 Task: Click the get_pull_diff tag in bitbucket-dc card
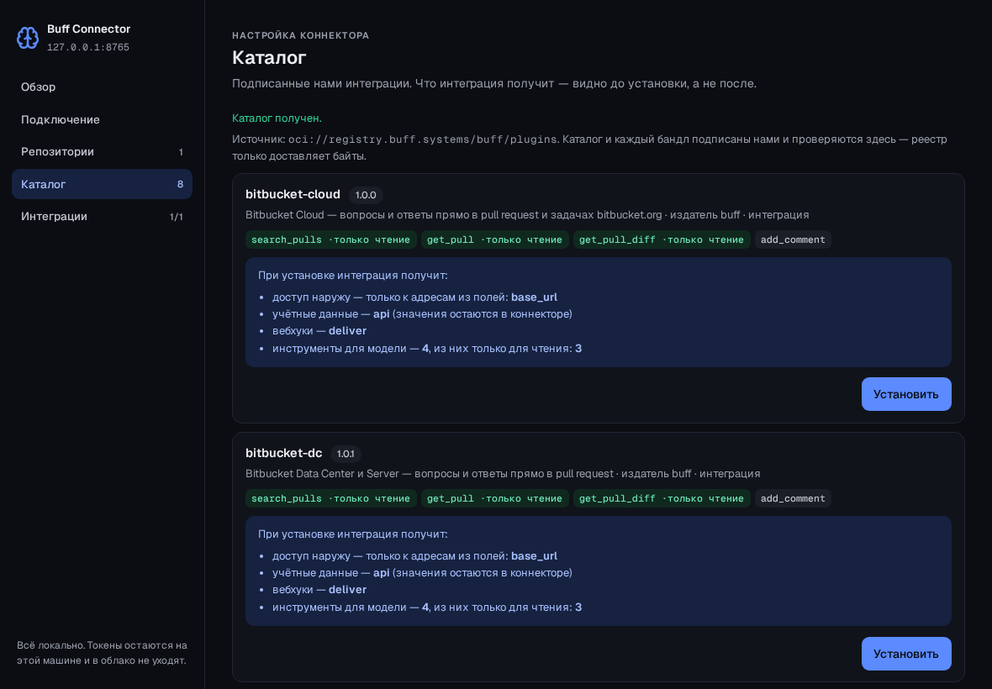click(662, 498)
